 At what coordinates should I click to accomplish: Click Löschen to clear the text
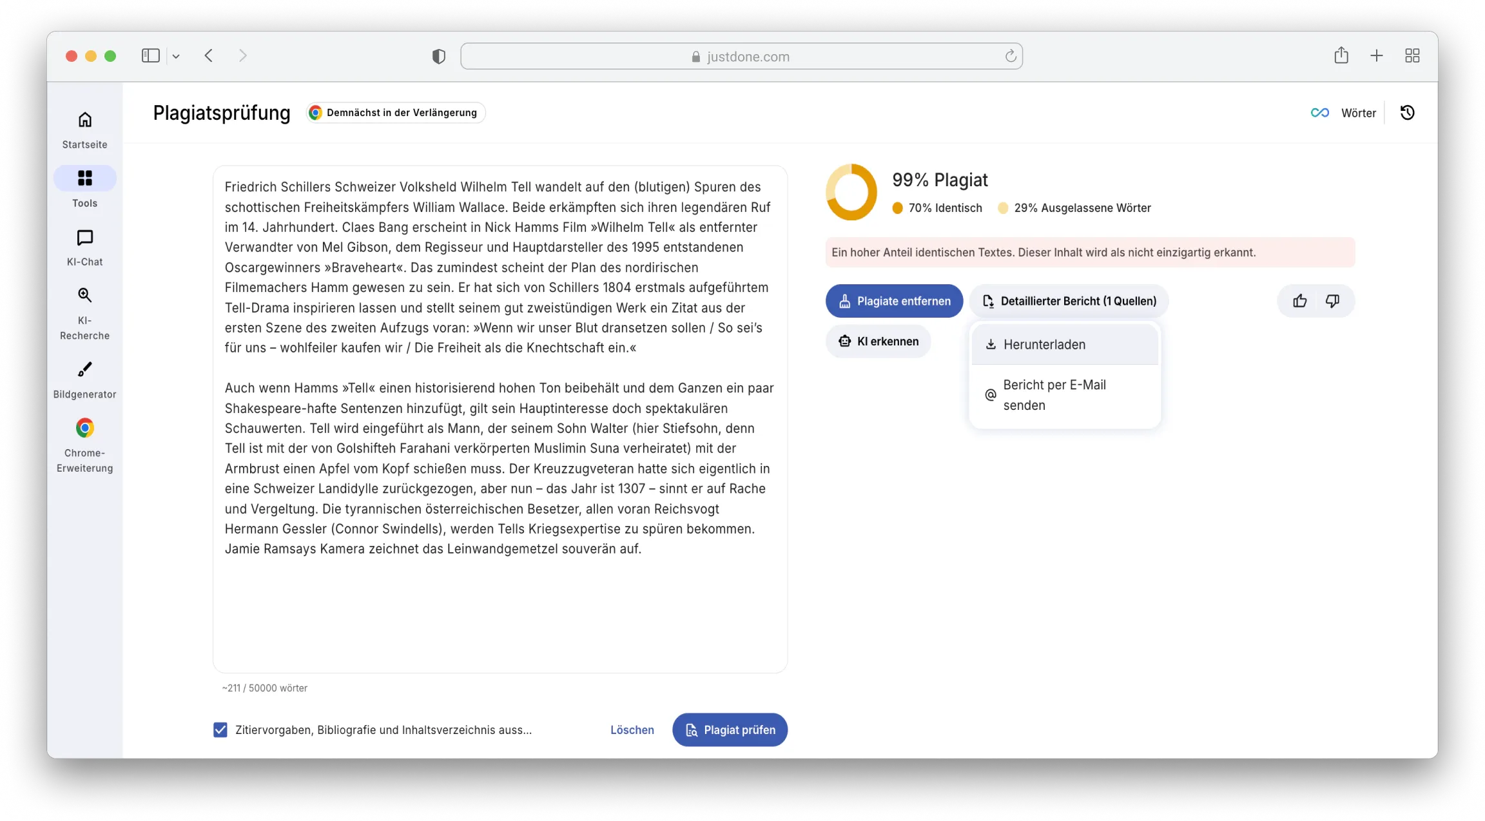632,729
